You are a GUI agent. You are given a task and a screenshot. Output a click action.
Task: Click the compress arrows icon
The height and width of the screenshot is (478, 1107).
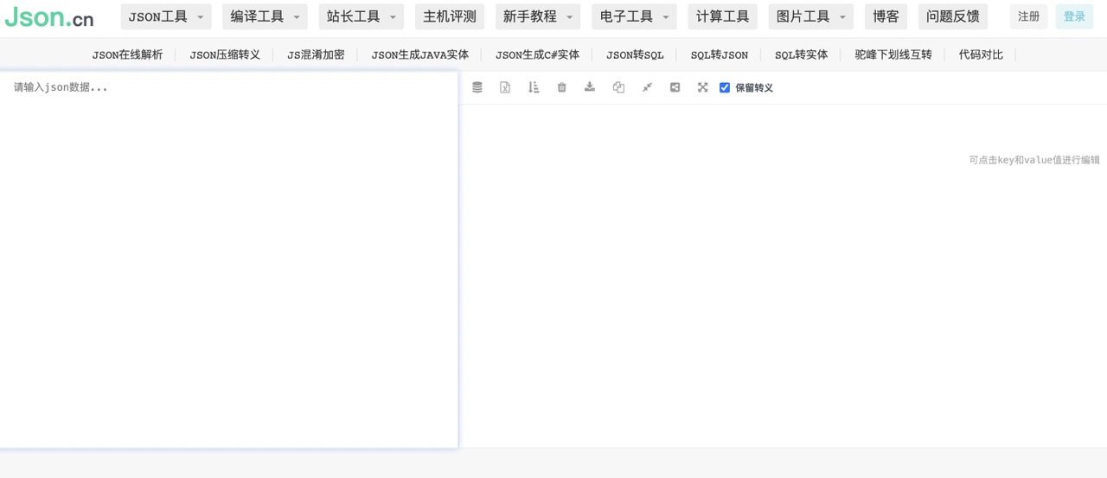[x=647, y=87]
